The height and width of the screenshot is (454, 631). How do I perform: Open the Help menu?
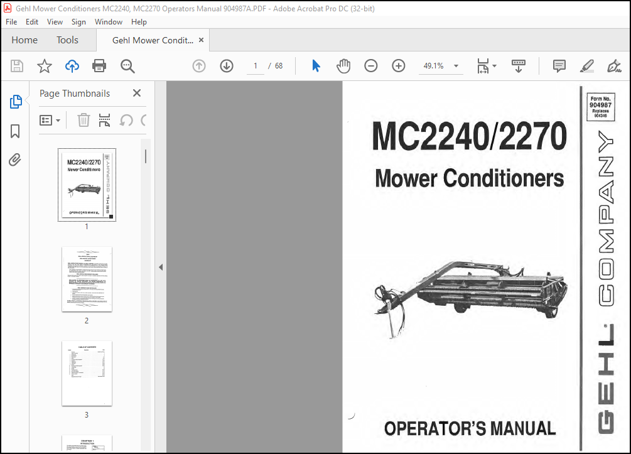139,22
